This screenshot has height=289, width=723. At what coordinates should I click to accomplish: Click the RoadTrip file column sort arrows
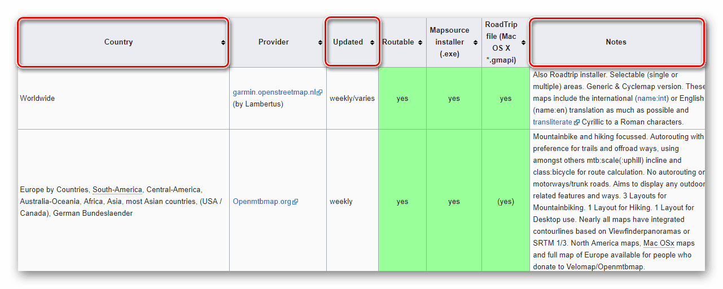[523, 42]
